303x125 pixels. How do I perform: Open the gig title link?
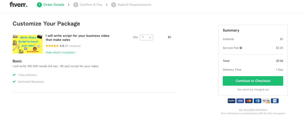click(x=78, y=38)
